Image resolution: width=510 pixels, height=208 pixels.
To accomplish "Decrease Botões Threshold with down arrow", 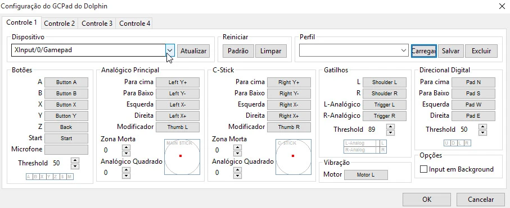I will tap(75, 166).
